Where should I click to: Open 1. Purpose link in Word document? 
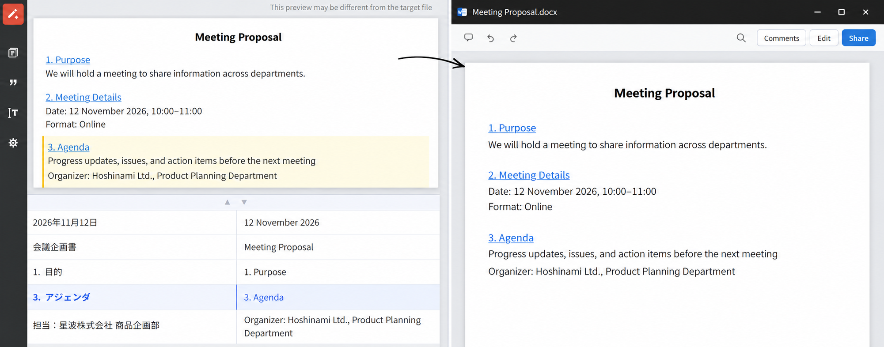512,128
